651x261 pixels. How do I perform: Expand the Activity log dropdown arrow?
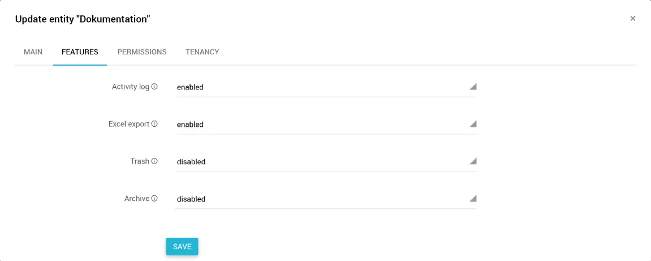tap(473, 87)
